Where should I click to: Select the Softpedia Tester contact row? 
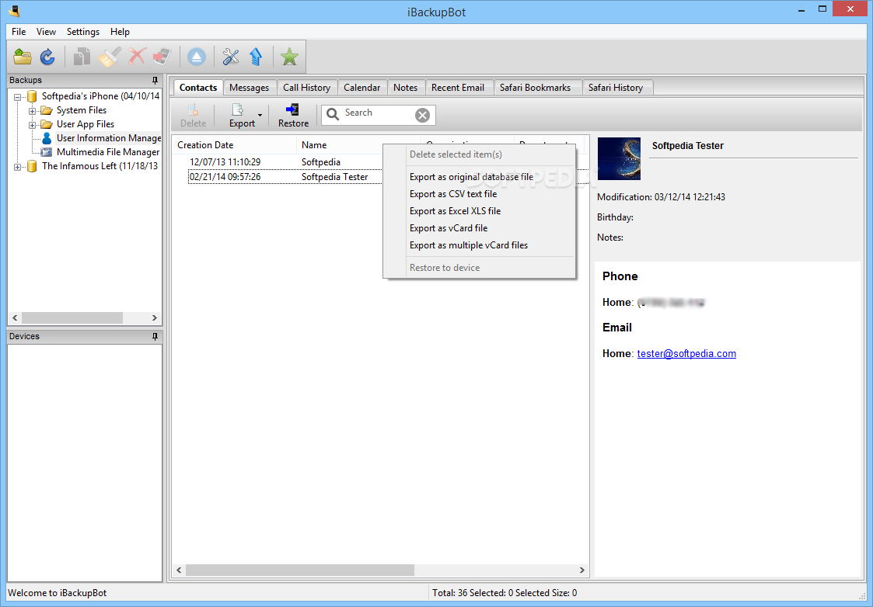pos(285,177)
